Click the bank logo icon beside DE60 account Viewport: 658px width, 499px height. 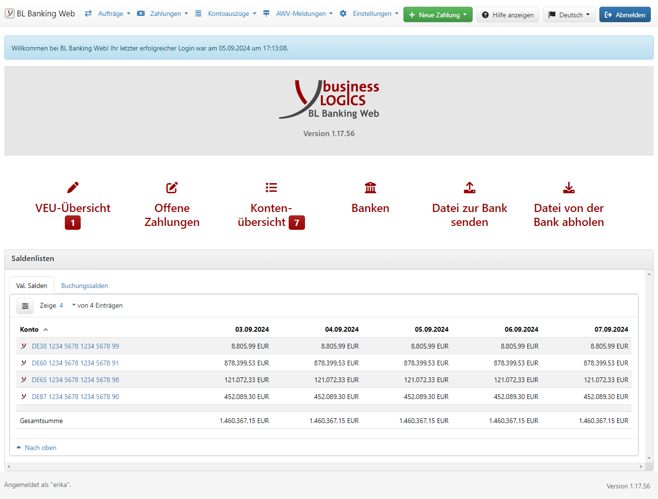click(24, 362)
